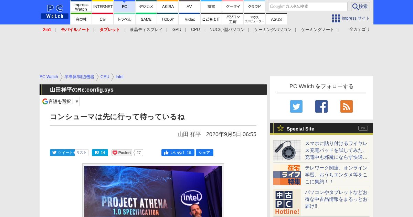The image size is (413, 217).
Task: Open the デジカメ tab
Action: [146, 6]
